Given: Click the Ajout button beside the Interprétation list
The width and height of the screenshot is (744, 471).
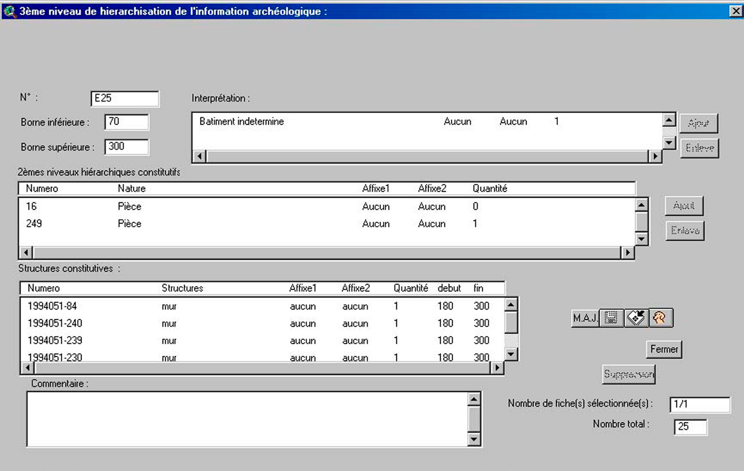Looking at the screenshot, I should tap(699, 123).
